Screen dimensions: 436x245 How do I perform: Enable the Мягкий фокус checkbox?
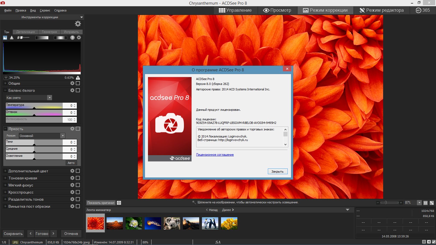click(x=78, y=185)
